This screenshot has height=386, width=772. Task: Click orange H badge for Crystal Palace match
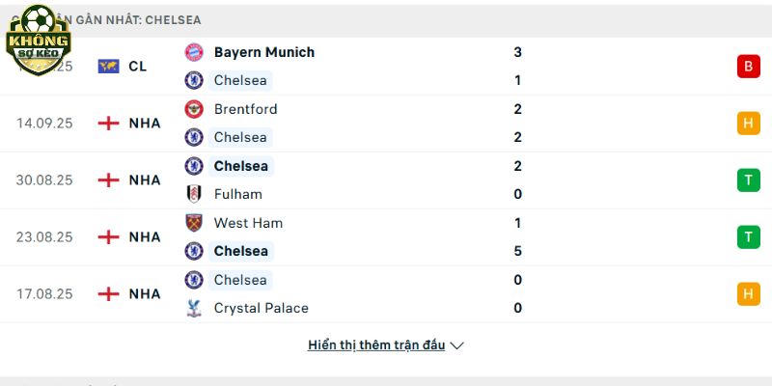pos(749,294)
